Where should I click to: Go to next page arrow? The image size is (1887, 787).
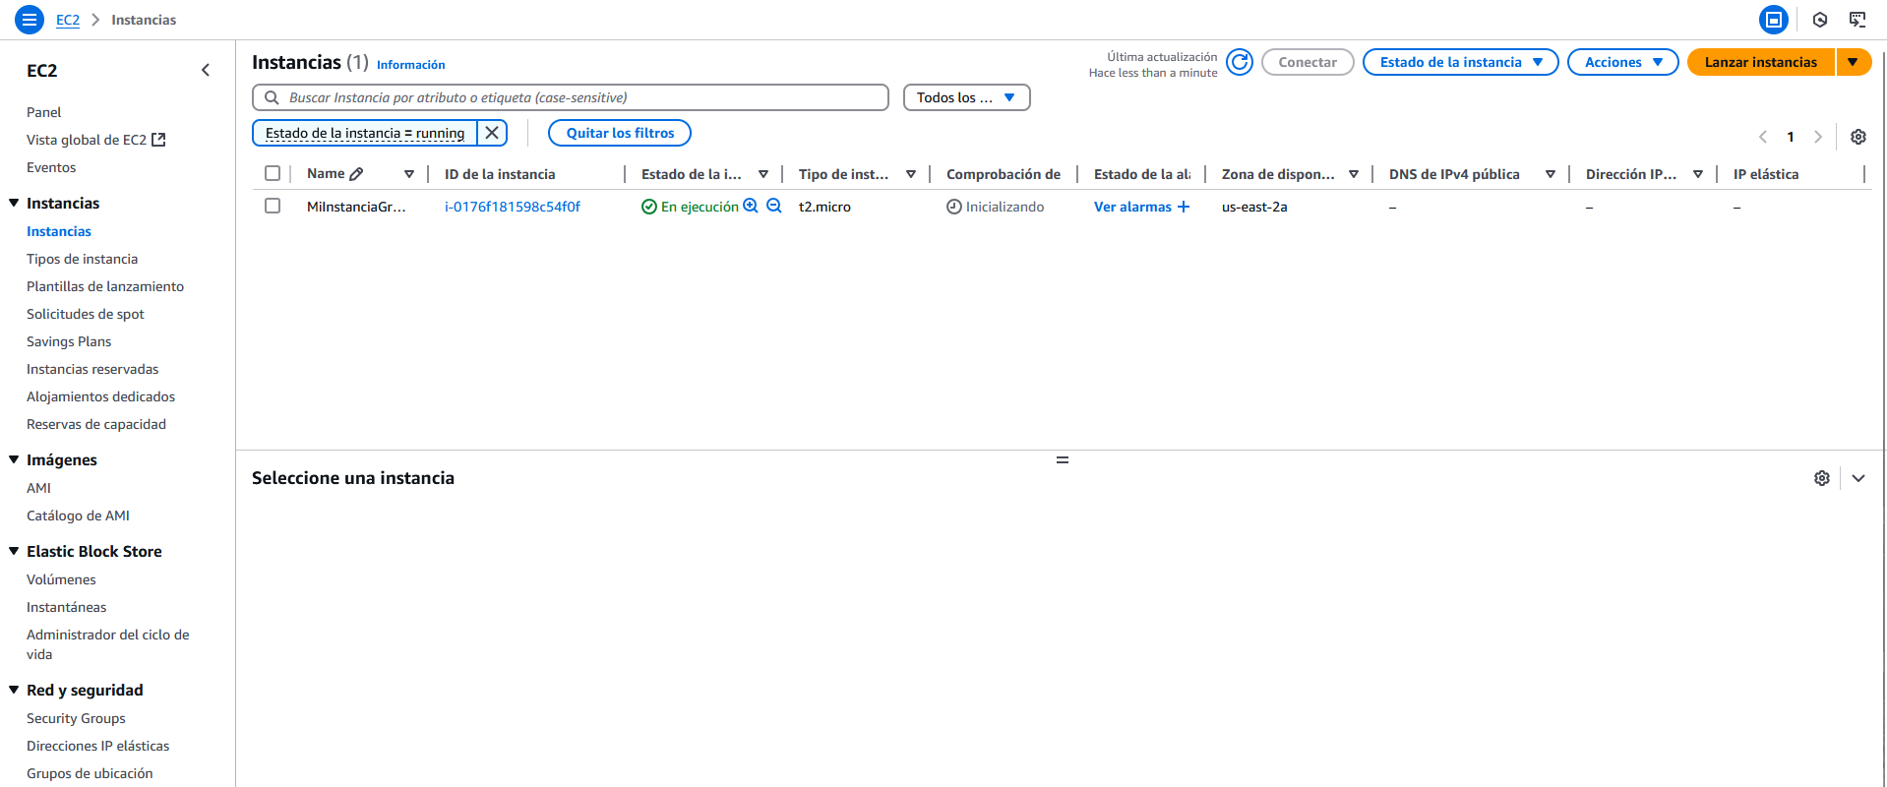(x=1818, y=137)
